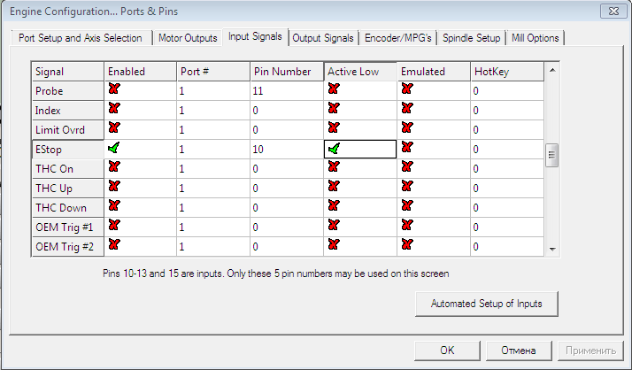The height and width of the screenshot is (370, 632).
Task: Disable the EStop green checkmark in Enabled column
Action: click(x=113, y=149)
